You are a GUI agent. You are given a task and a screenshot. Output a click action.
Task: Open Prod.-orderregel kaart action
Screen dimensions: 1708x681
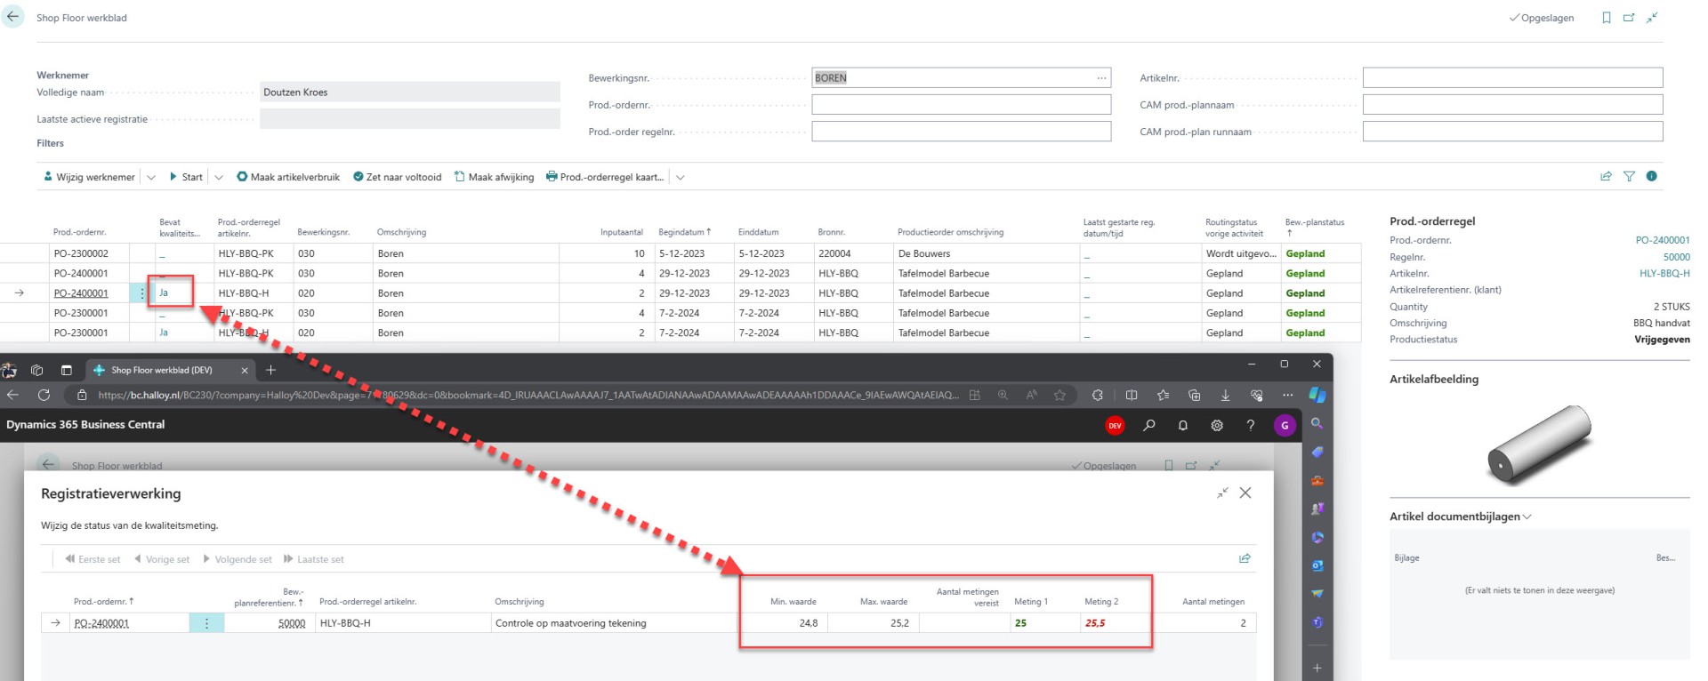click(x=605, y=177)
